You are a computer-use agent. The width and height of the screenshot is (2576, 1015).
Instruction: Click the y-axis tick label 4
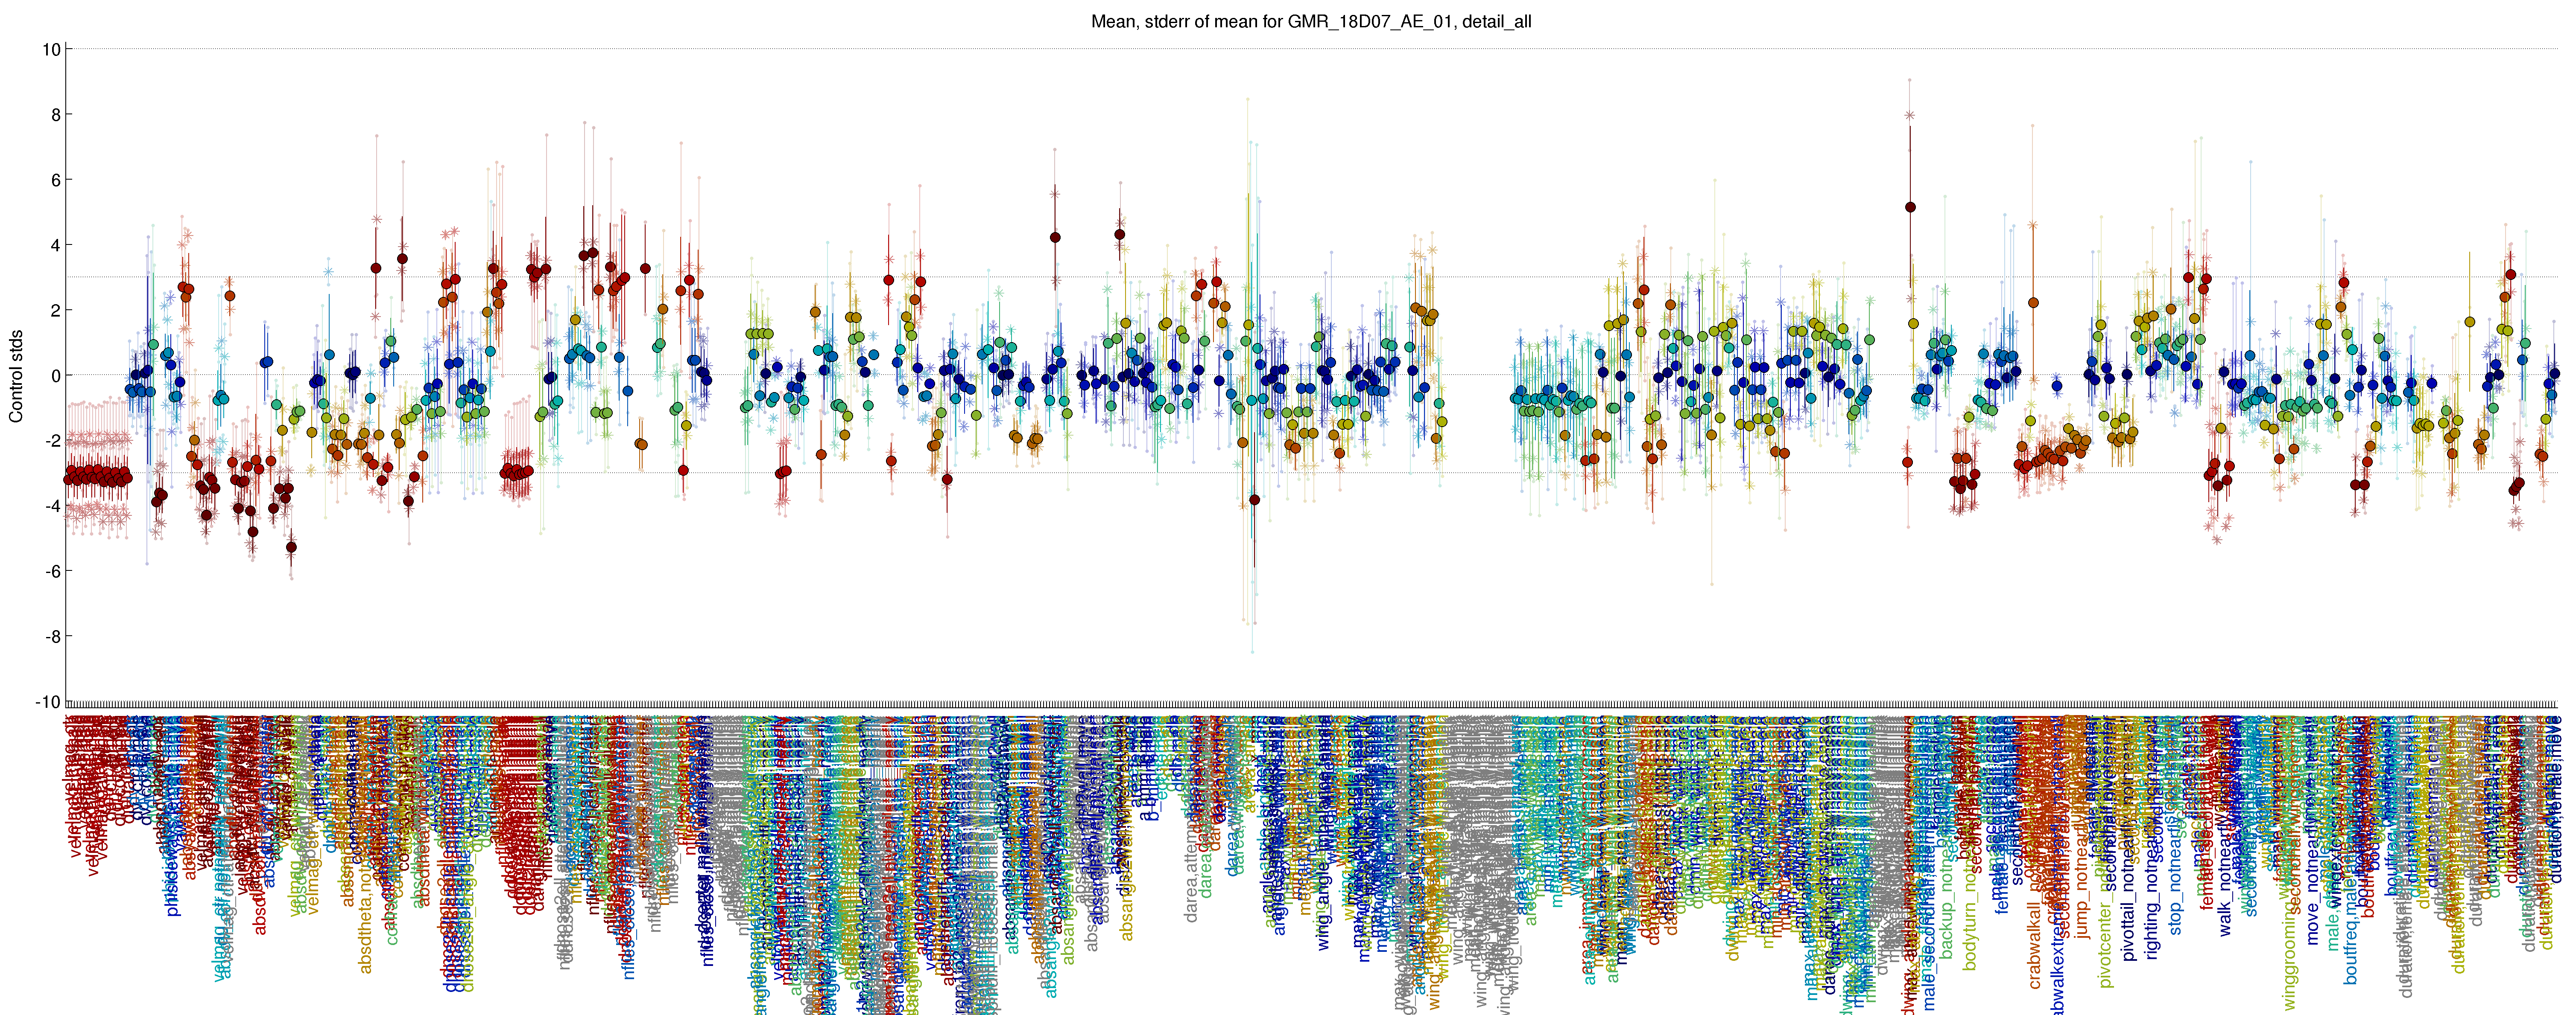click(56, 246)
